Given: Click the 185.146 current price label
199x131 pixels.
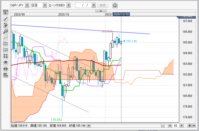Looking at the screenshot, I should (x=131, y=41).
